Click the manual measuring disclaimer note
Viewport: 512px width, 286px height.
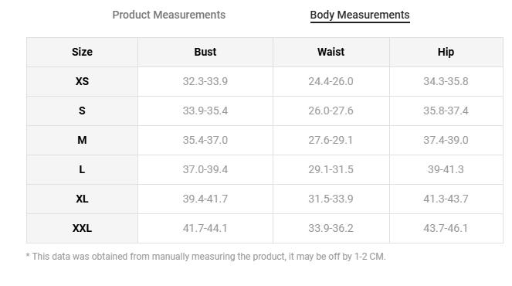pos(205,257)
